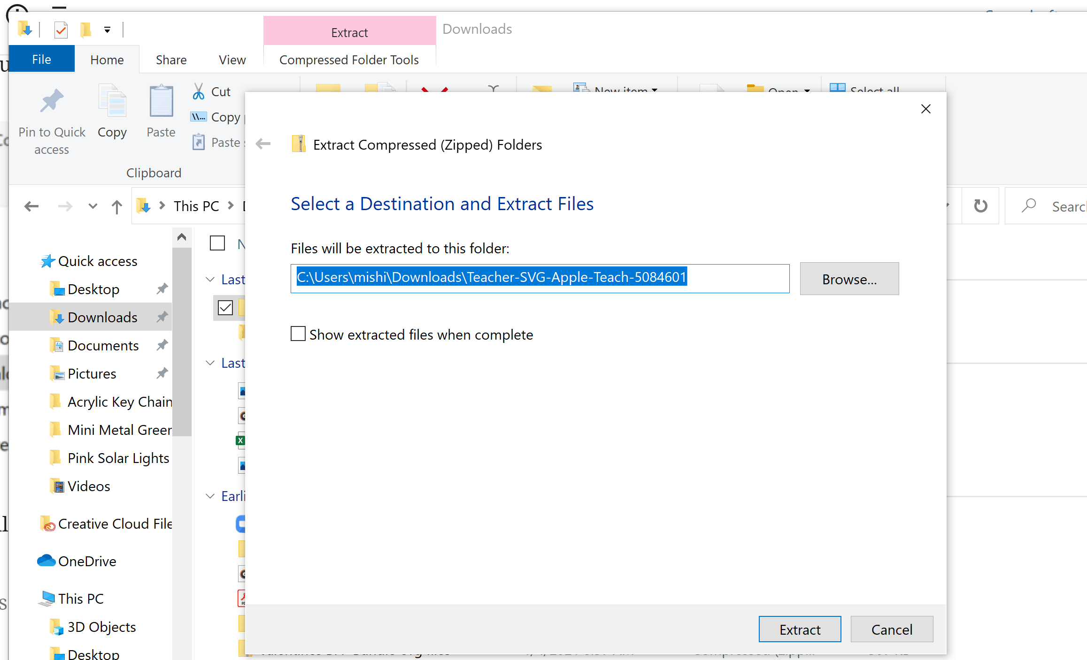Image resolution: width=1087 pixels, height=660 pixels.
Task: Switch to the View ribbon tab
Action: coord(232,60)
